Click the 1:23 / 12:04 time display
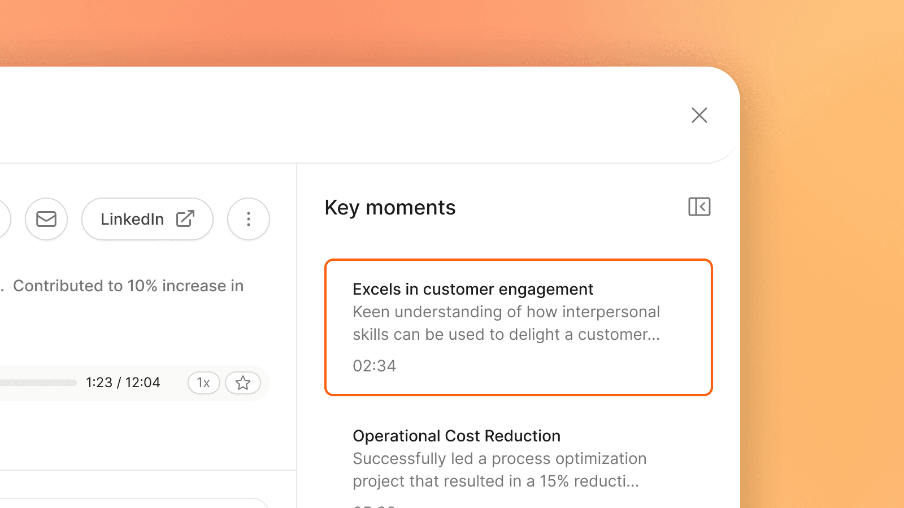Screen dimensions: 904x508 (x=123, y=383)
